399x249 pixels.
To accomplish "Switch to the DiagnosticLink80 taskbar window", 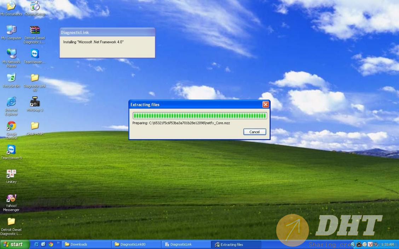I will pyautogui.click(x=136, y=244).
